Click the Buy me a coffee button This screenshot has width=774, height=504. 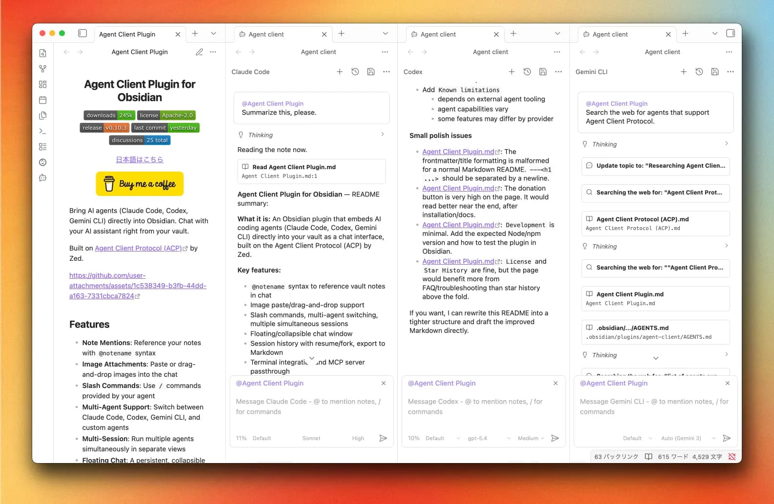[x=140, y=184]
